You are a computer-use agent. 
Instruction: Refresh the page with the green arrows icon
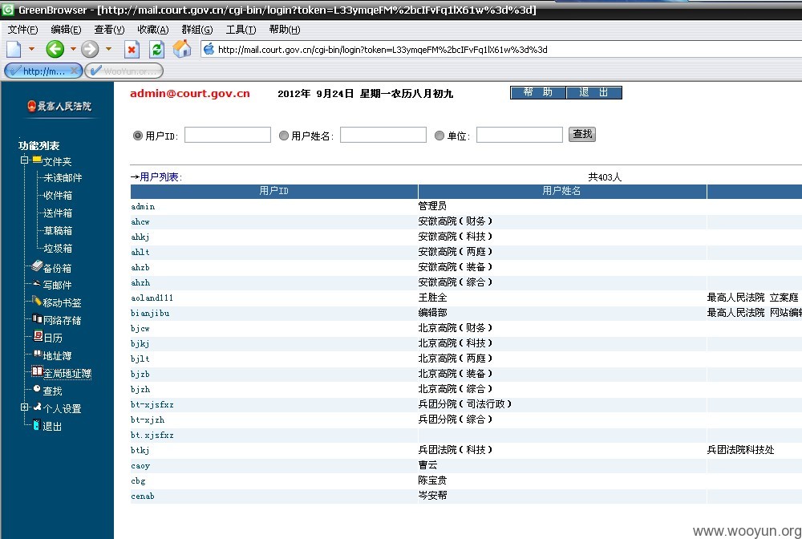pos(156,50)
